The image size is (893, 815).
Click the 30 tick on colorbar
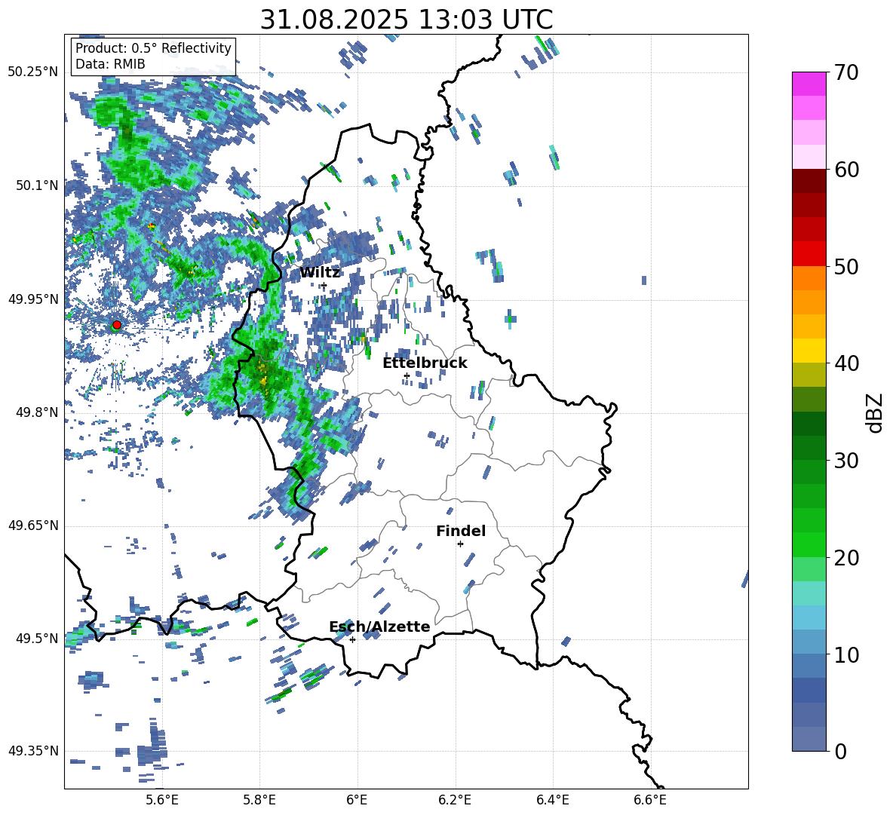(x=845, y=461)
